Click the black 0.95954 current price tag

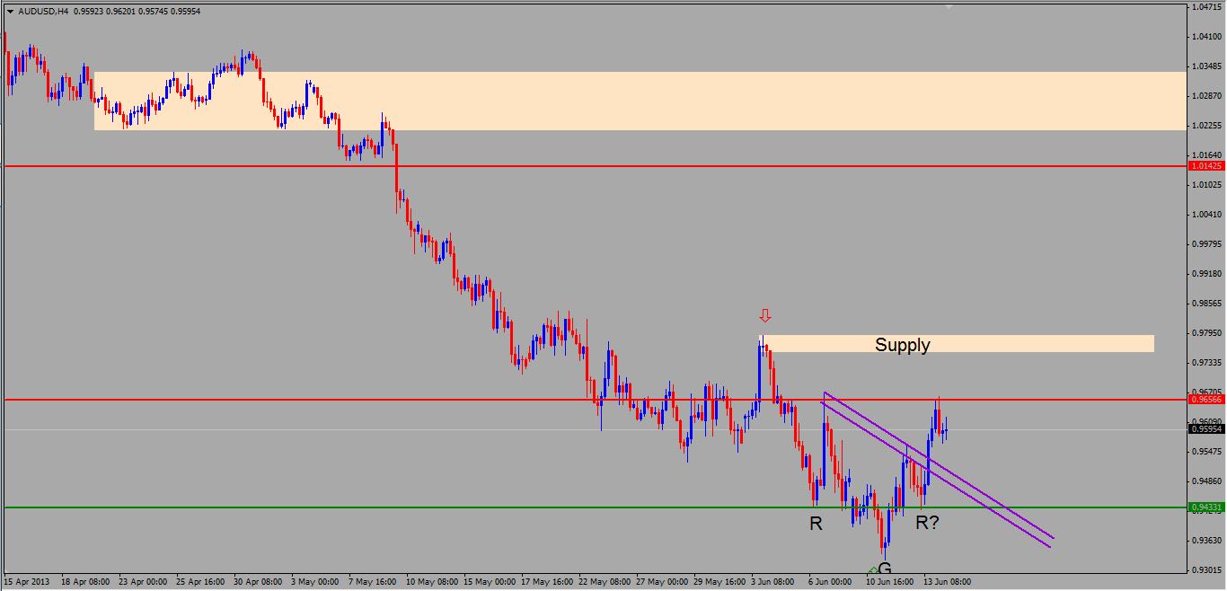(1205, 429)
